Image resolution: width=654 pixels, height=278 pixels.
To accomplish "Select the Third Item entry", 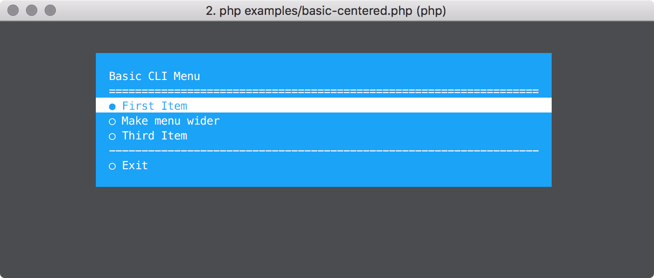I will pos(154,136).
